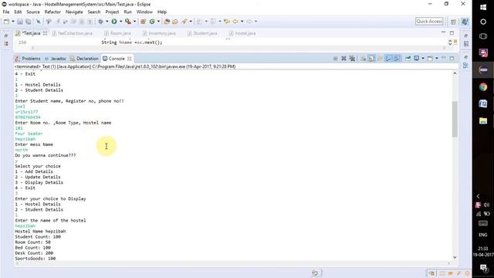Image resolution: width=494 pixels, height=278 pixels.
Task: Switch to the Problems tab
Action: 28,59
